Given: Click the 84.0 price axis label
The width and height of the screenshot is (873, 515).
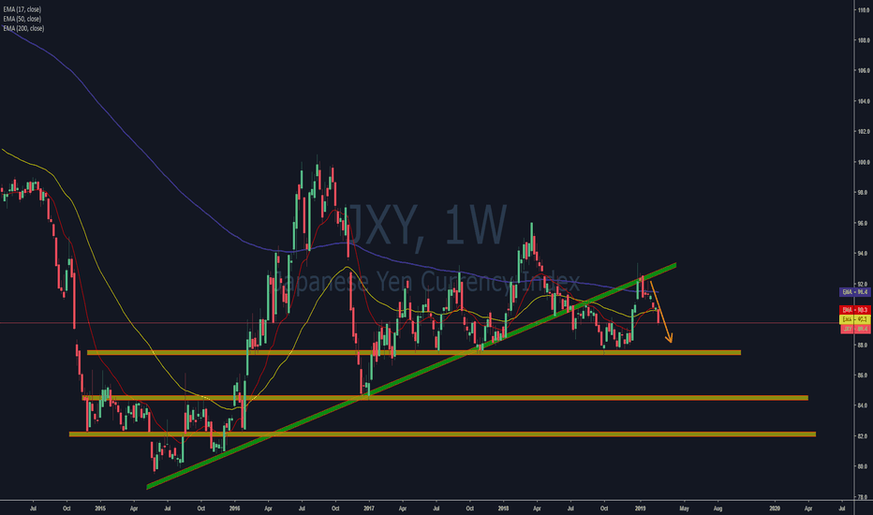Looking at the screenshot, I should point(864,405).
